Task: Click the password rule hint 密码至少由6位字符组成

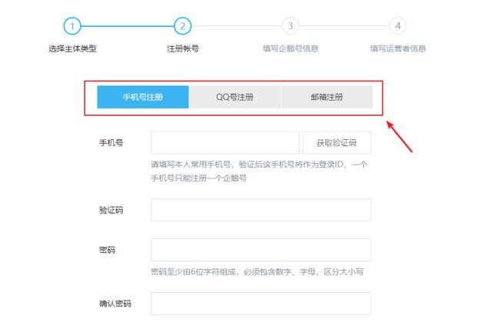Action: point(193,271)
